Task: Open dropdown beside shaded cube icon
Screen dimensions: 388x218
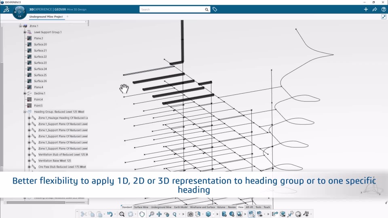Action: 213,214
